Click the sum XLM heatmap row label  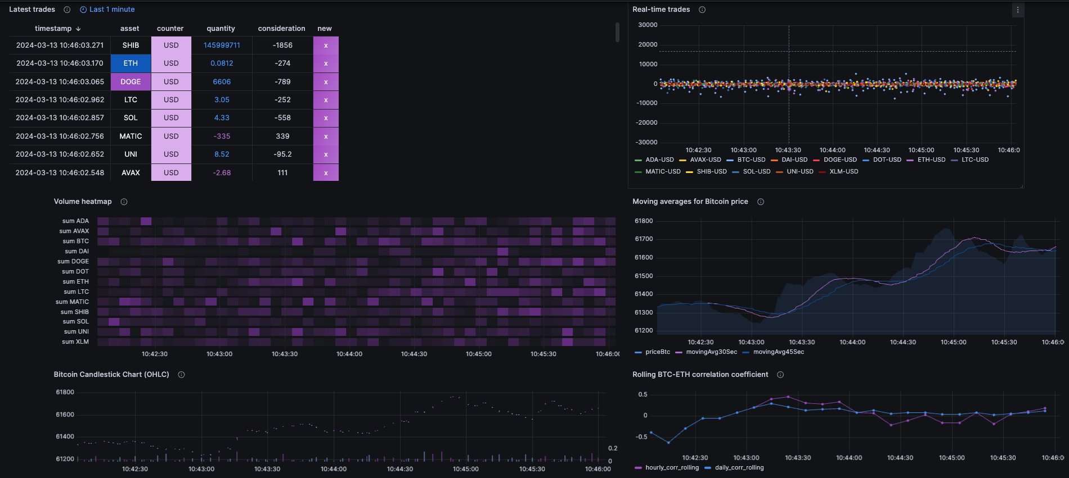point(75,342)
